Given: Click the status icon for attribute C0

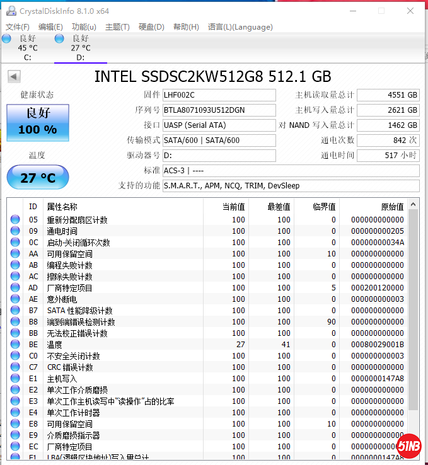Looking at the screenshot, I should [x=15, y=355].
